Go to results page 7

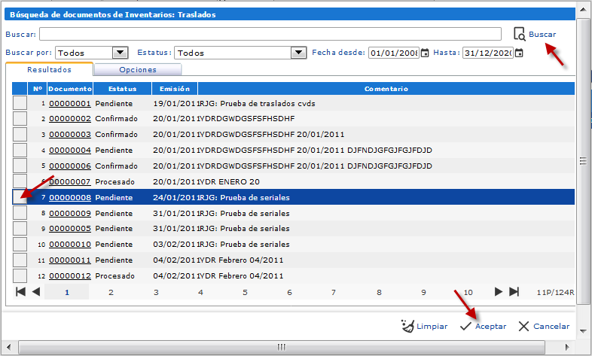click(x=334, y=292)
